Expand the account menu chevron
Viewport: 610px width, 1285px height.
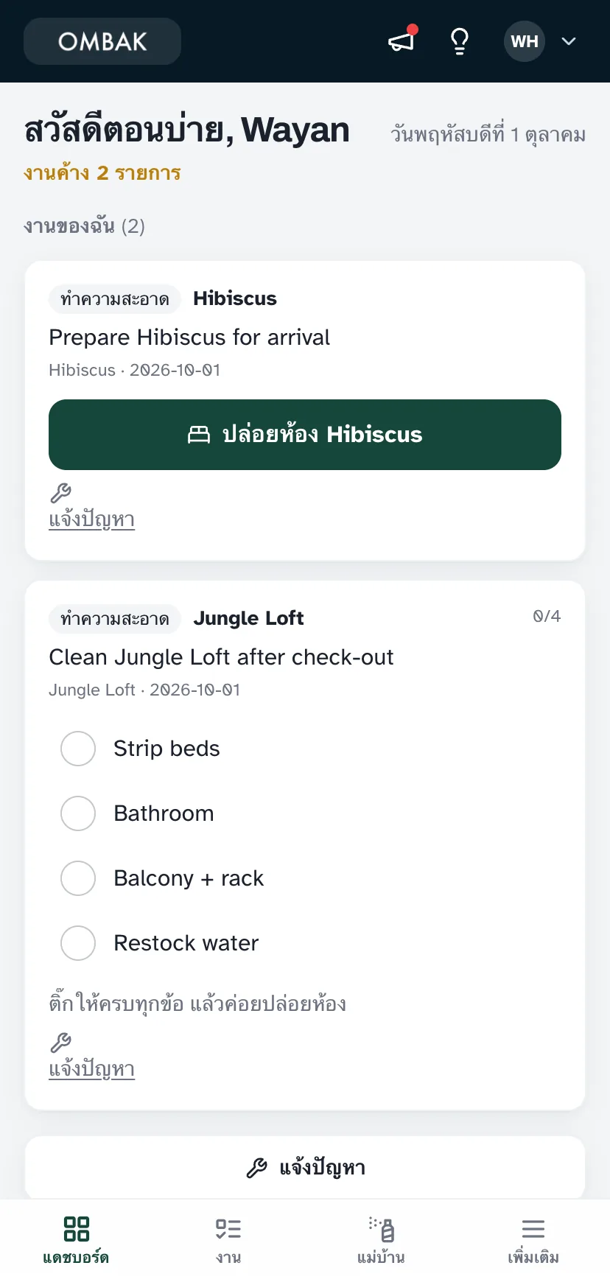tap(569, 41)
